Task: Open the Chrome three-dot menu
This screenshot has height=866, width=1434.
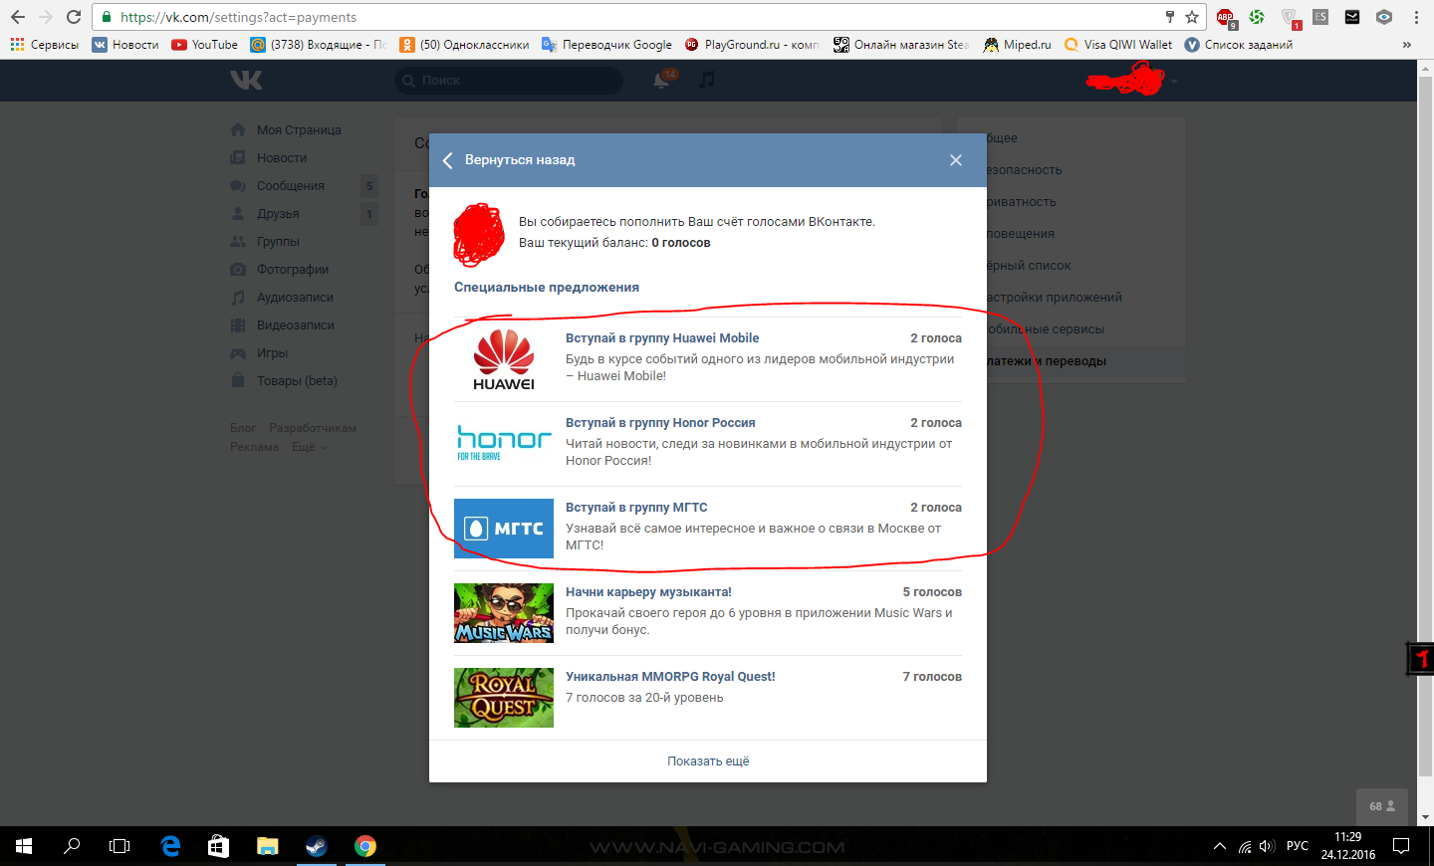Action: tap(1416, 17)
